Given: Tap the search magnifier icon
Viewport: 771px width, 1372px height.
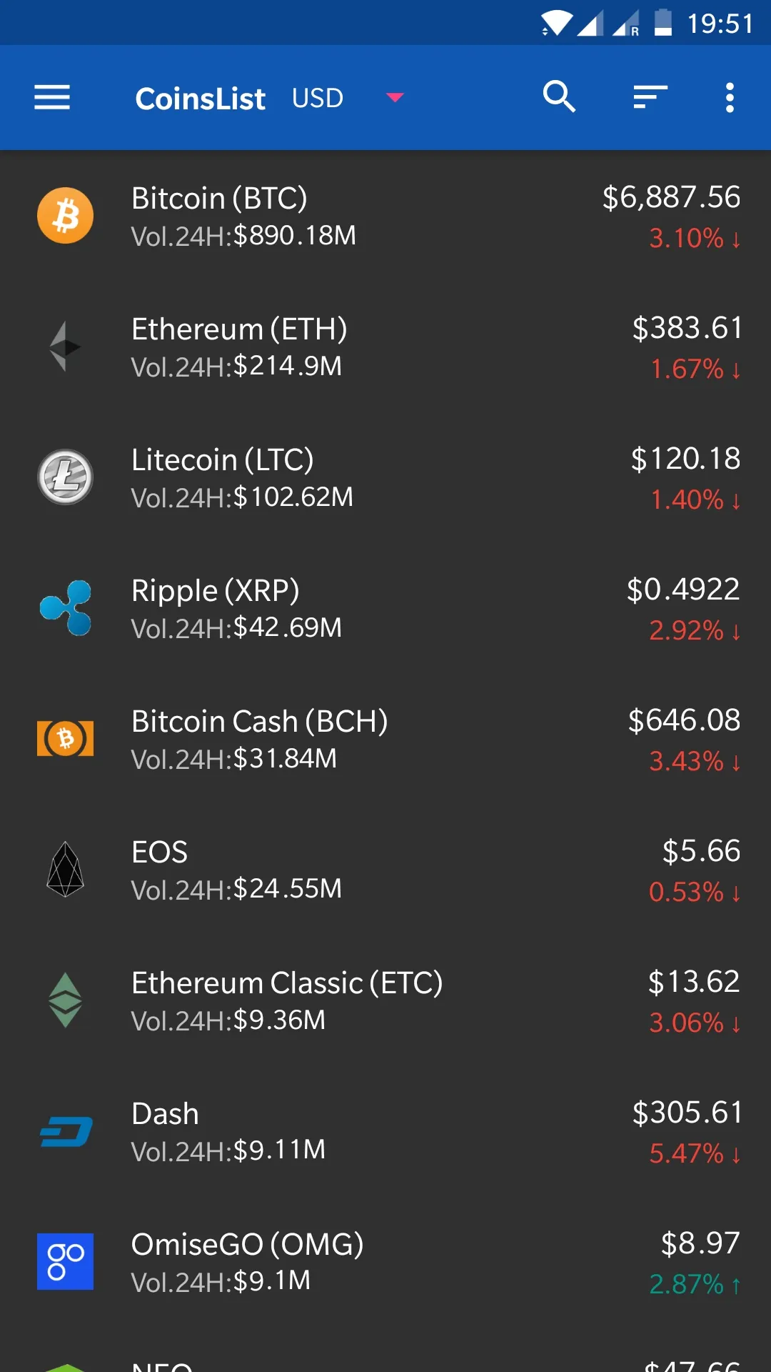Looking at the screenshot, I should pyautogui.click(x=559, y=97).
